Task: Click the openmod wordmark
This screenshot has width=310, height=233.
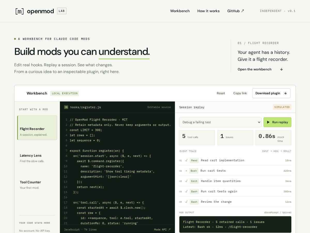Action: click(40, 11)
